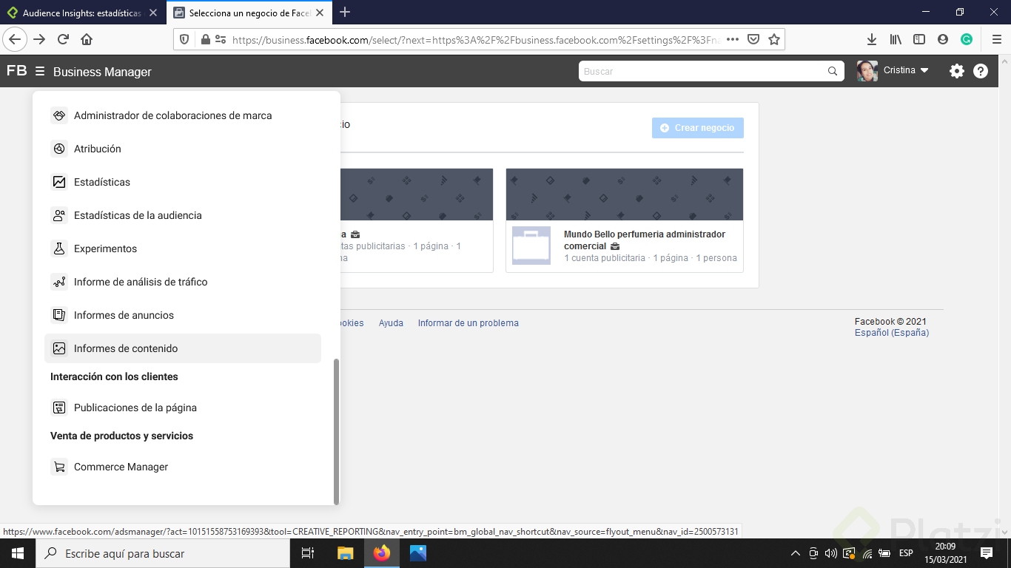
Task: Click the Estadísticas chart icon
Action: pos(59,182)
